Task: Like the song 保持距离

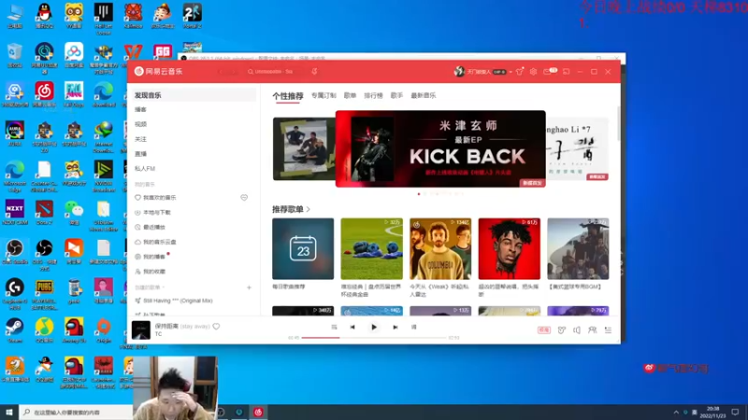Action: click(x=216, y=326)
